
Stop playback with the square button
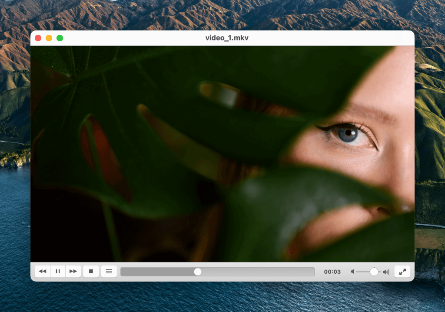pyautogui.click(x=91, y=272)
